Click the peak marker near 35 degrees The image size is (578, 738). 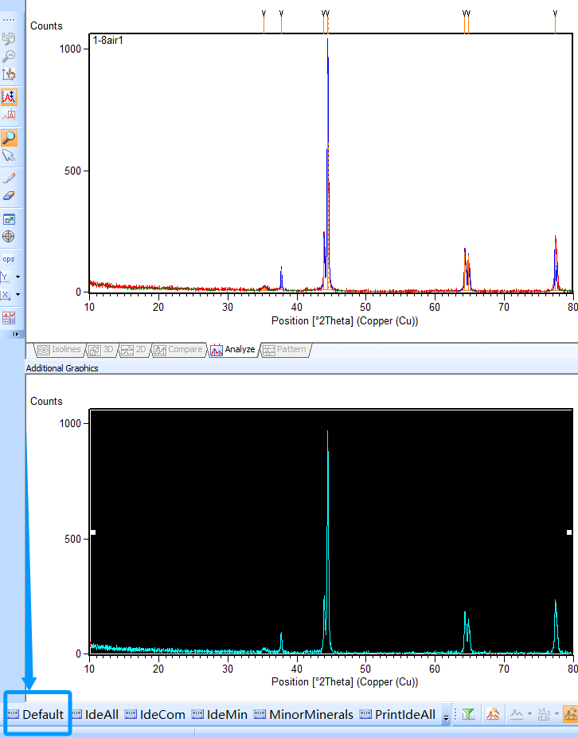coord(264,22)
